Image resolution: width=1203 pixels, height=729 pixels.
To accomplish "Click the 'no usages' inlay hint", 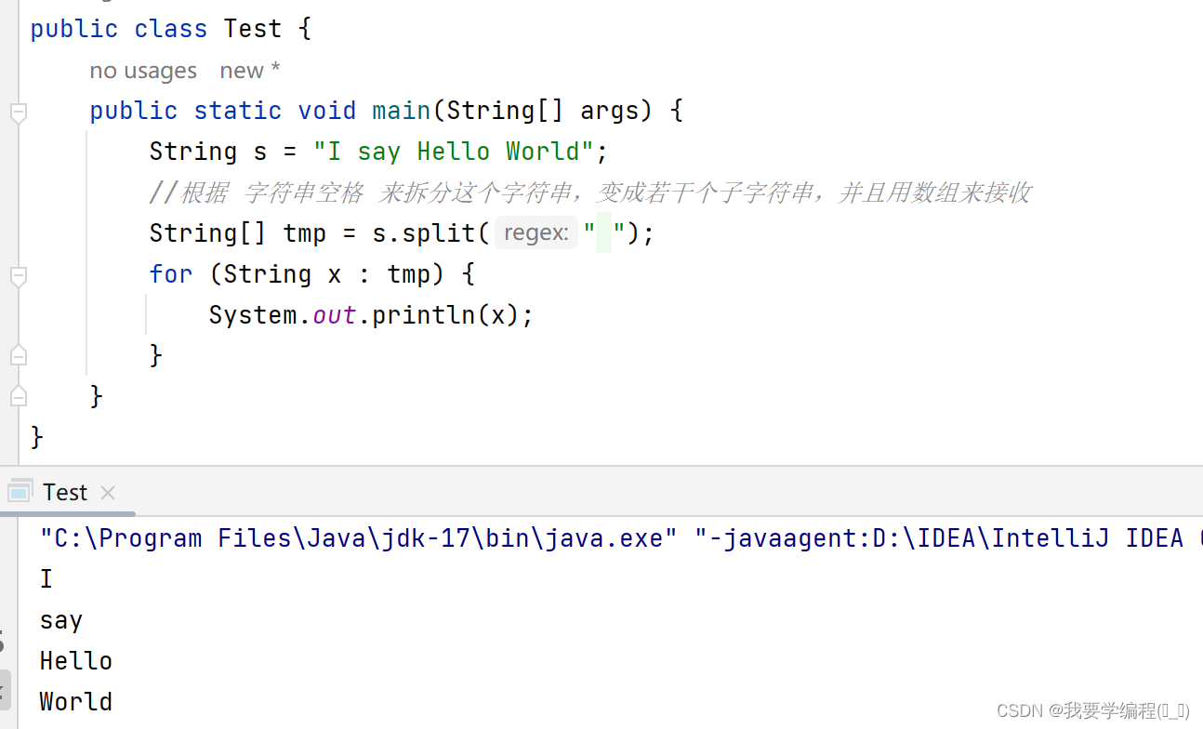I will pos(143,71).
